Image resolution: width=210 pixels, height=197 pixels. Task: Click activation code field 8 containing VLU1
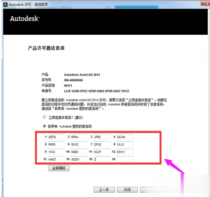click(x=125, y=144)
